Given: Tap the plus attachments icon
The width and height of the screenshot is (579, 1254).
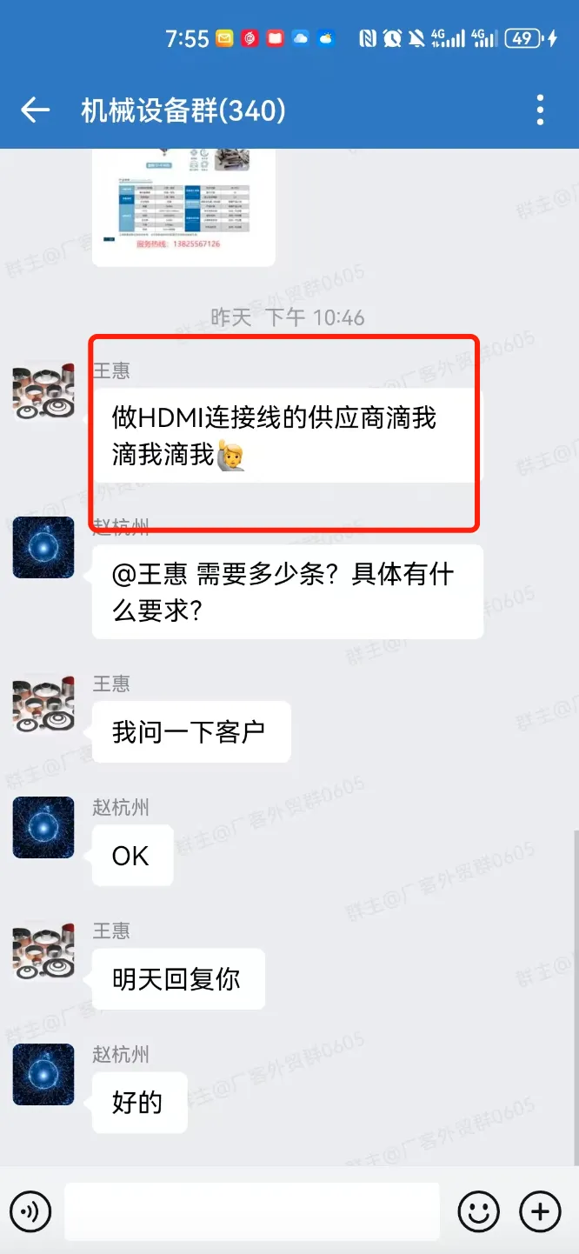Looking at the screenshot, I should click(x=540, y=1211).
